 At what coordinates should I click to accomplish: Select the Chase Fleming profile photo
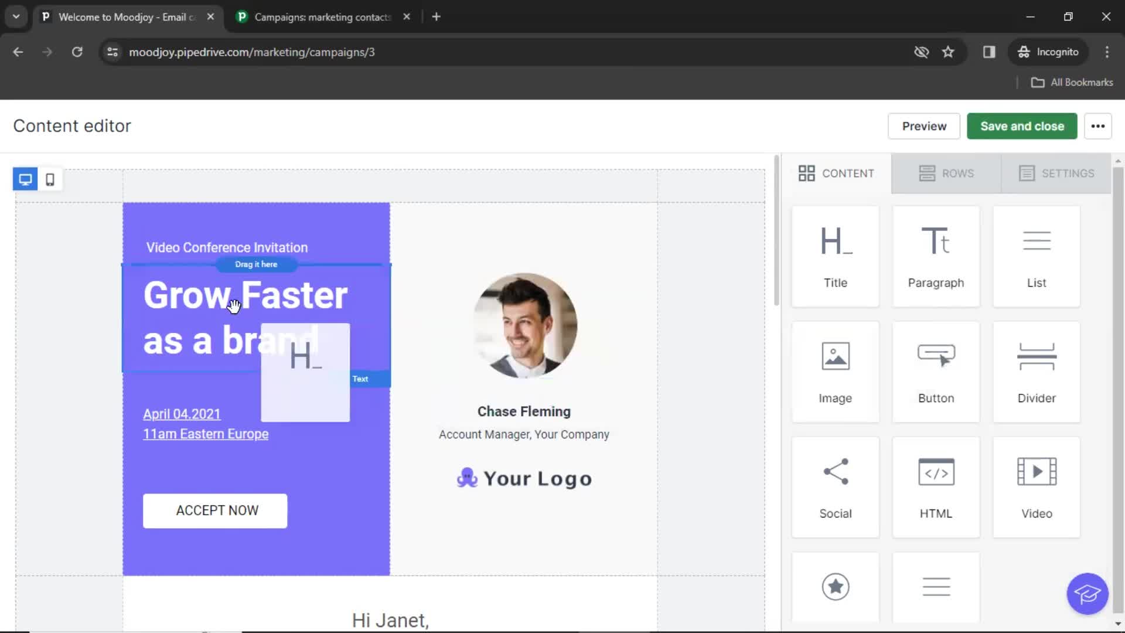524,325
